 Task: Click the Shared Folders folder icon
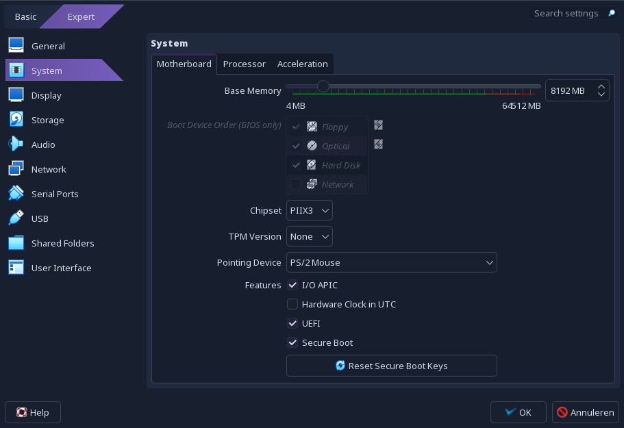tap(16, 242)
